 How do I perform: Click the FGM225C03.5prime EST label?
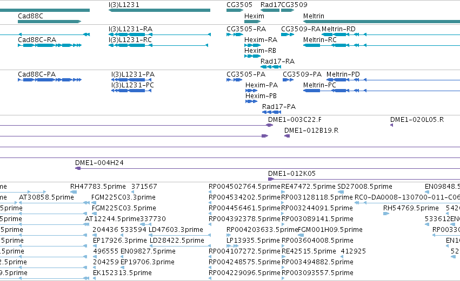(x=124, y=208)
